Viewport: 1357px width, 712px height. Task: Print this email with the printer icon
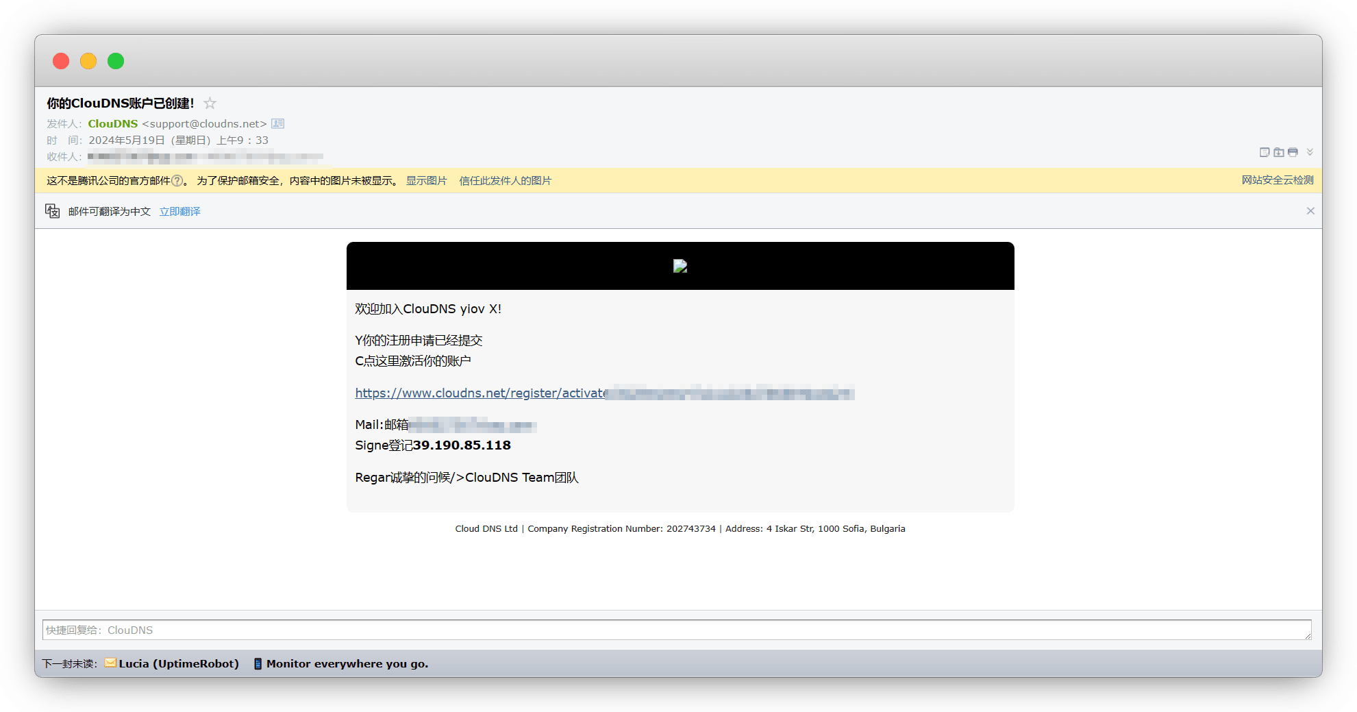point(1293,152)
